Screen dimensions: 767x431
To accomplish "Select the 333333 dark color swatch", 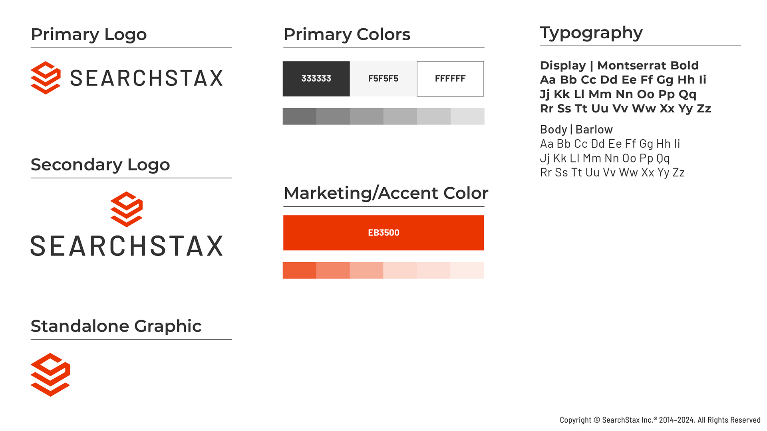I will pos(316,79).
